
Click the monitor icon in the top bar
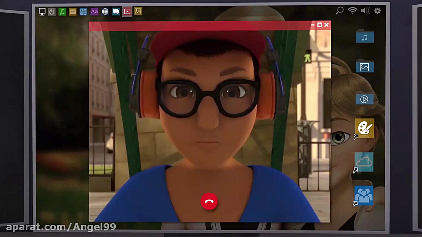tap(42, 12)
